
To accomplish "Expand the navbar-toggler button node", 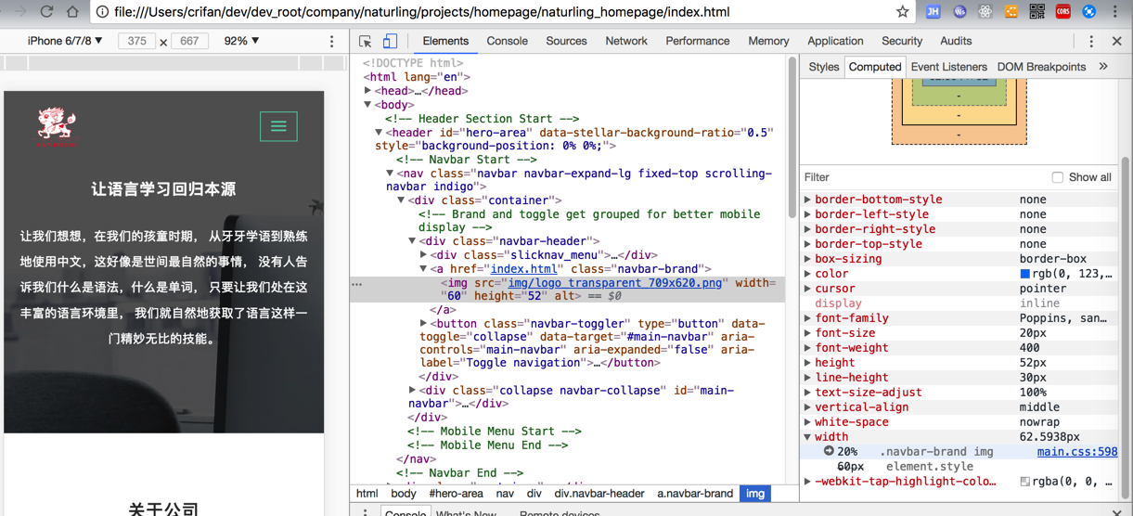I will (x=424, y=324).
